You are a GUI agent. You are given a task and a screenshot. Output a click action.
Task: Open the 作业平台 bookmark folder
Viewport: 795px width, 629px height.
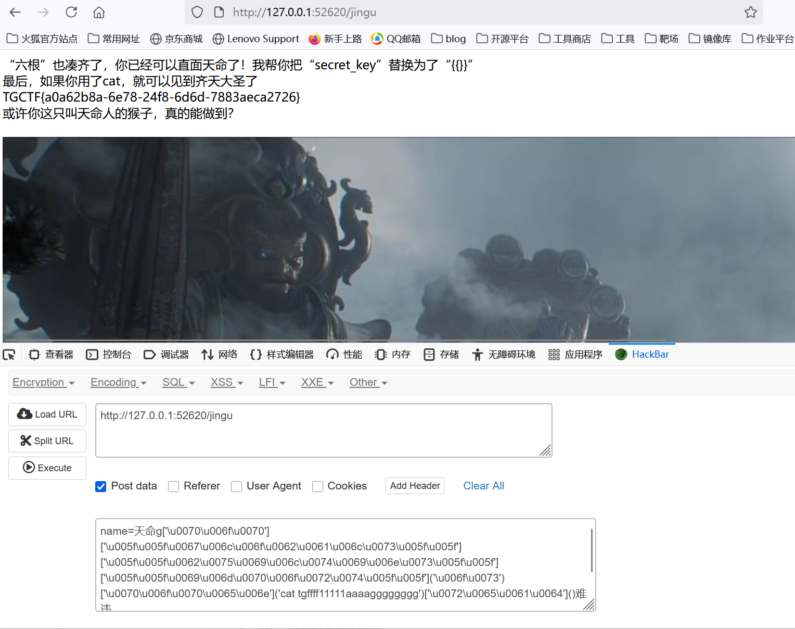768,39
